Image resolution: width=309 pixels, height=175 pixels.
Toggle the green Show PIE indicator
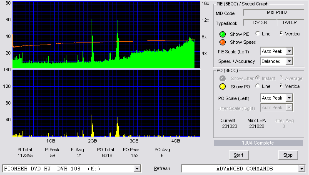pyautogui.click(x=222, y=34)
